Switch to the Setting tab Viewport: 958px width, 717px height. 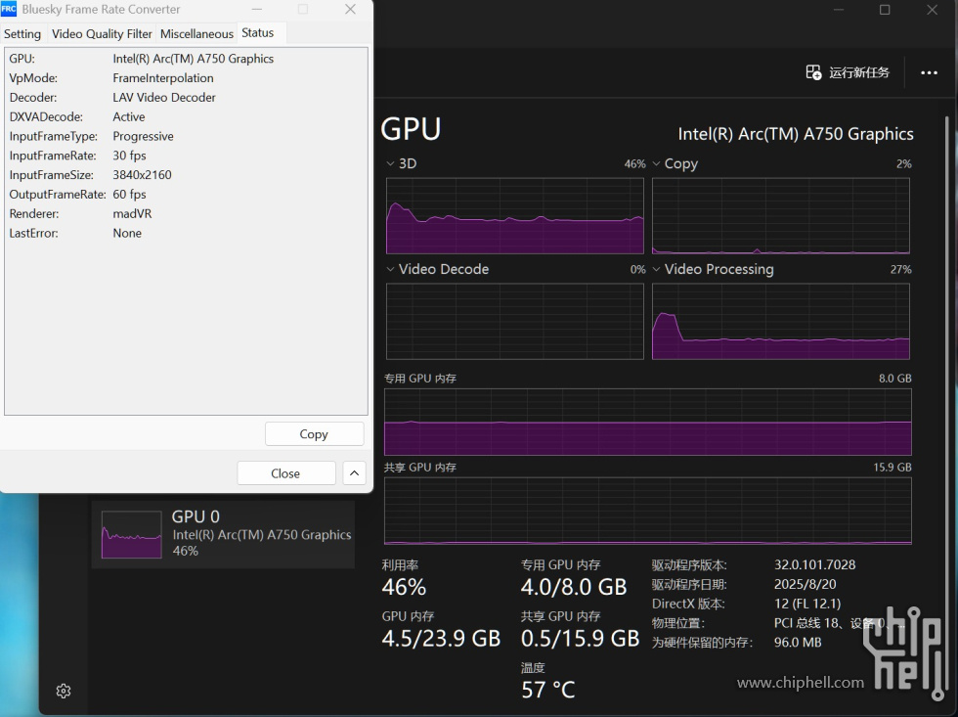point(22,33)
